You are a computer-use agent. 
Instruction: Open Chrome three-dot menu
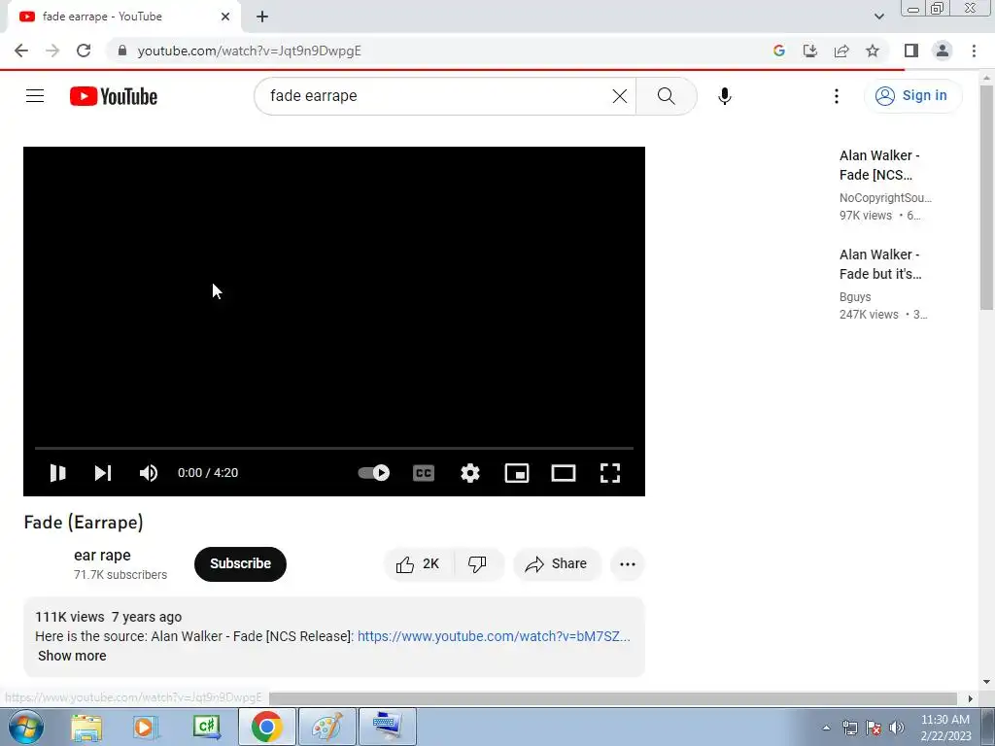[974, 51]
